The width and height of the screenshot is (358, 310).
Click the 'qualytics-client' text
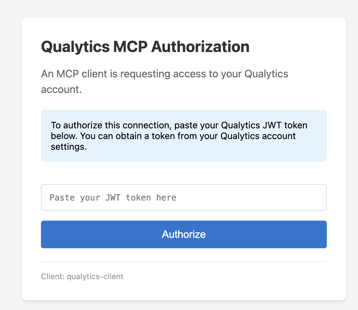coord(95,276)
